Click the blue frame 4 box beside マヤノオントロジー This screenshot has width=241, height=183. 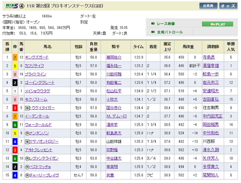click(x=15, y=141)
